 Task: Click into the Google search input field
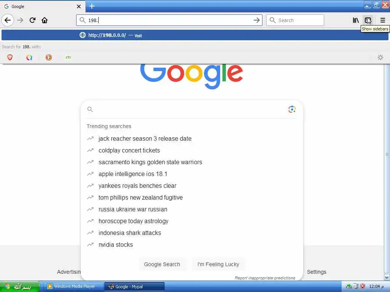click(189, 109)
